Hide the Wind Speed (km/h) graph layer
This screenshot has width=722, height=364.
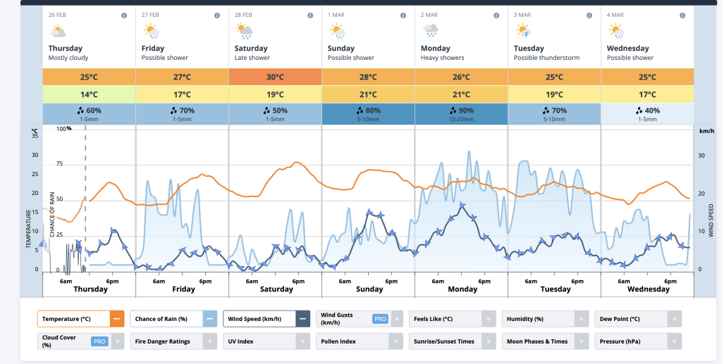click(302, 319)
